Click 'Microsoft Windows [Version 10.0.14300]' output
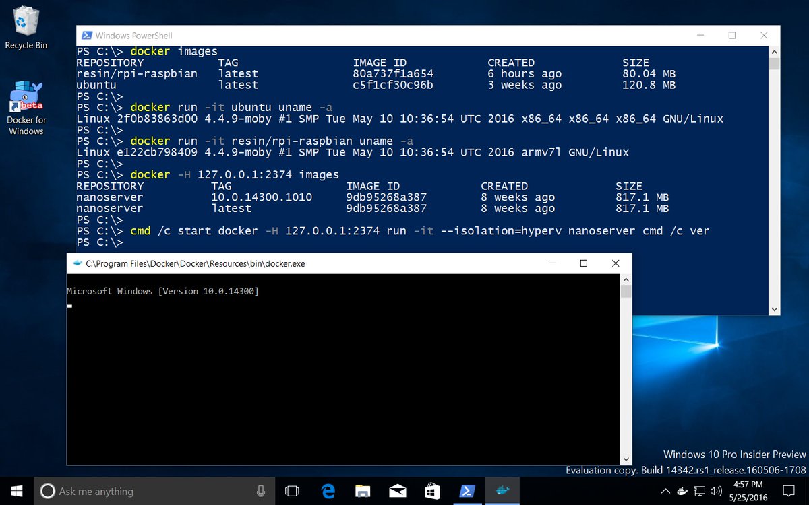The width and height of the screenshot is (809, 505). (x=162, y=292)
